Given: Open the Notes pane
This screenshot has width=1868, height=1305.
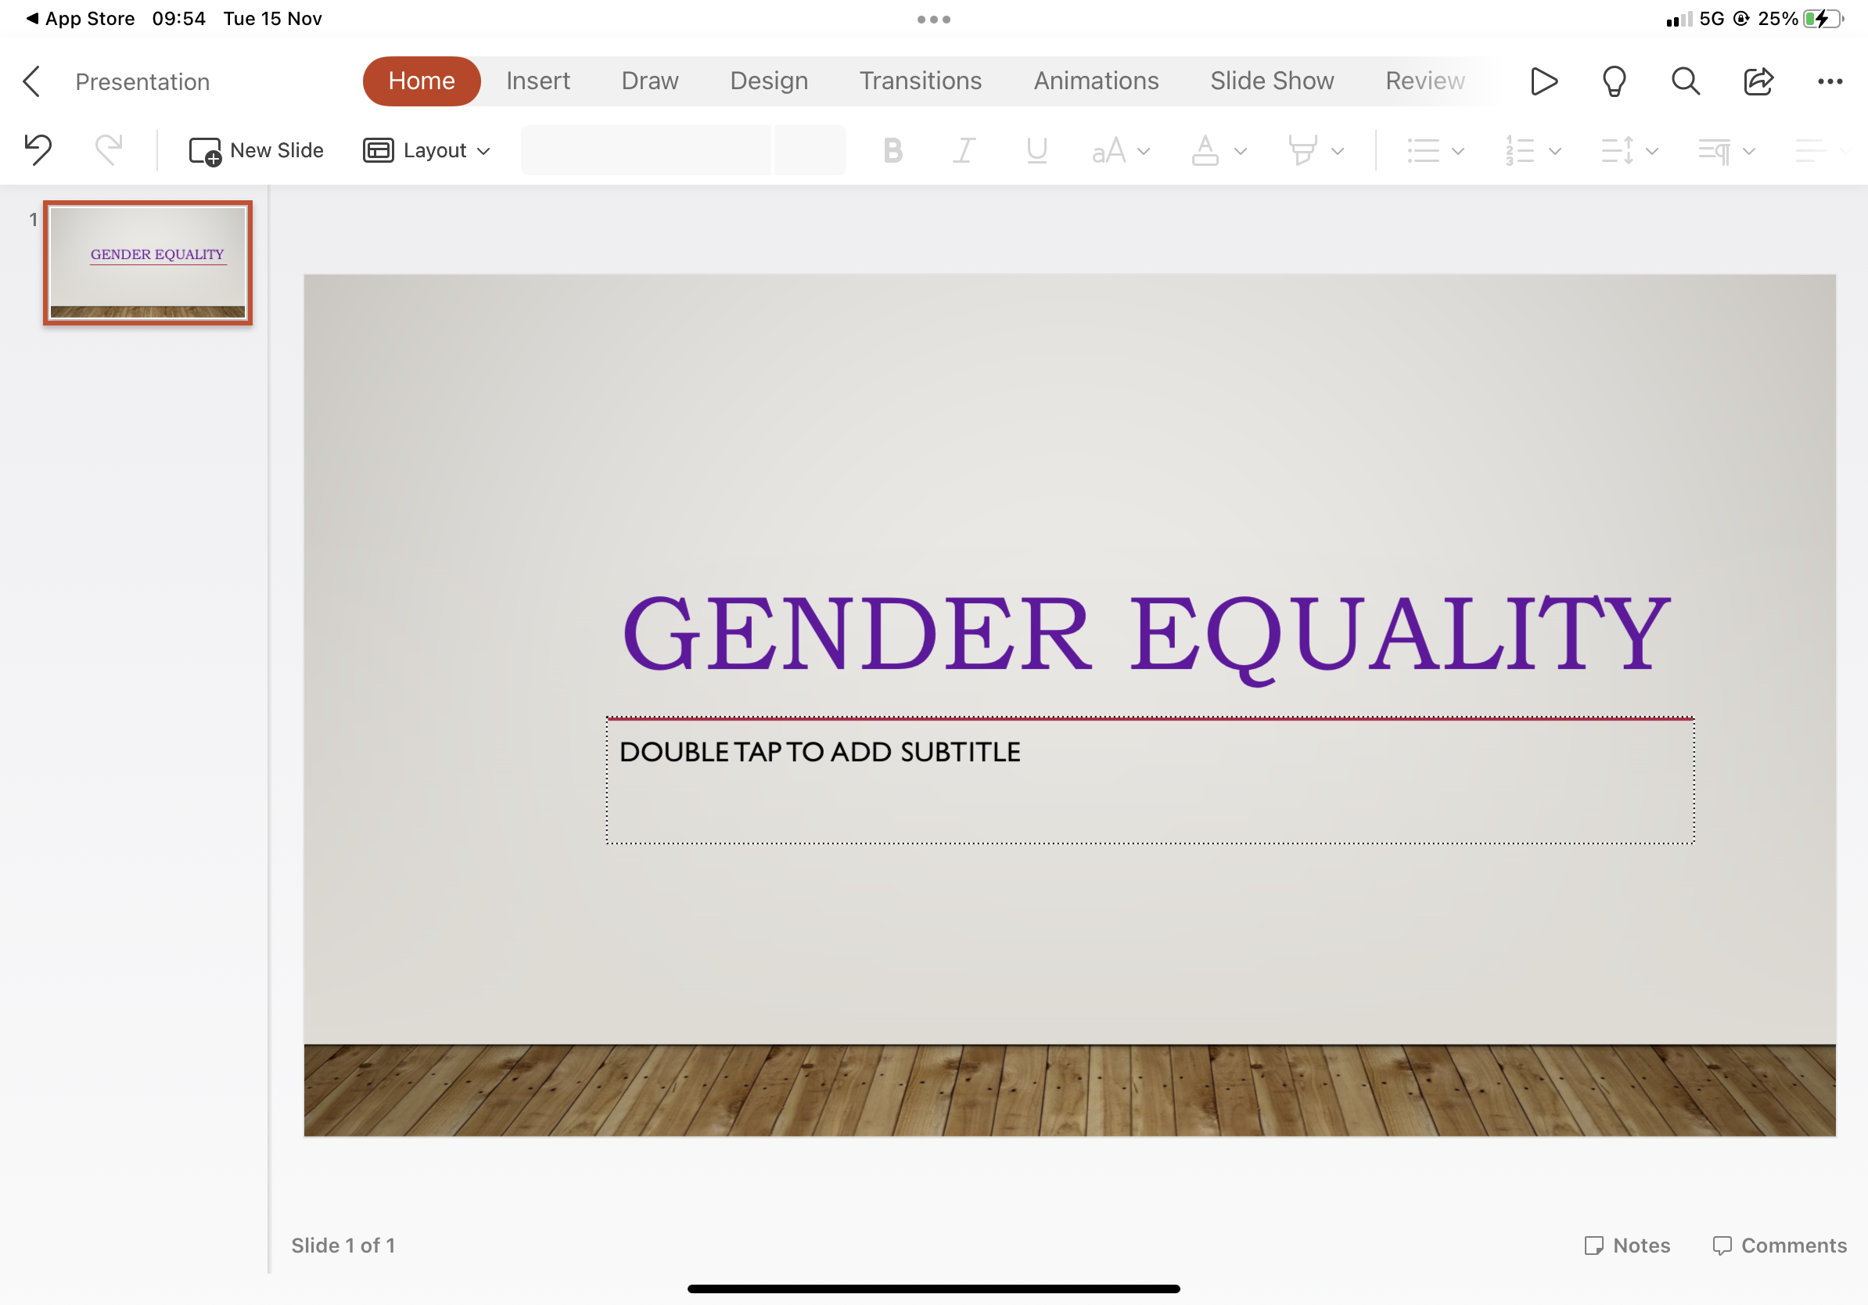Looking at the screenshot, I should (1627, 1245).
